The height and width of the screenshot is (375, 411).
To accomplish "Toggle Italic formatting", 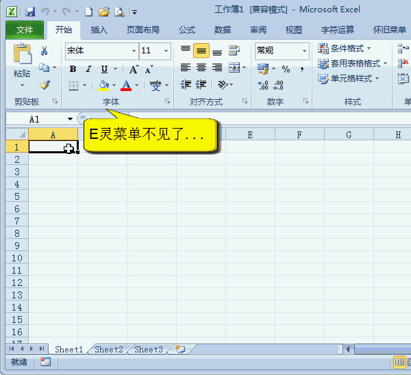I will [88, 69].
